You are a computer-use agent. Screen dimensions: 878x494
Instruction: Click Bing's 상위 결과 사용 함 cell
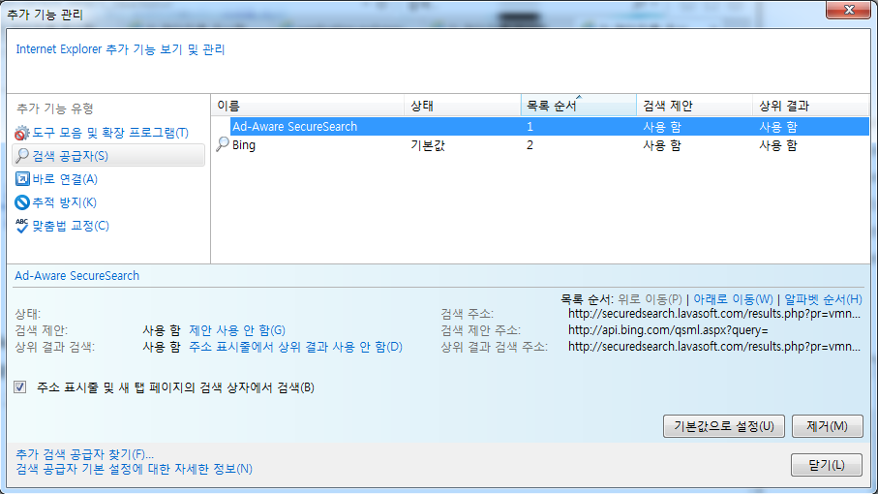777,145
